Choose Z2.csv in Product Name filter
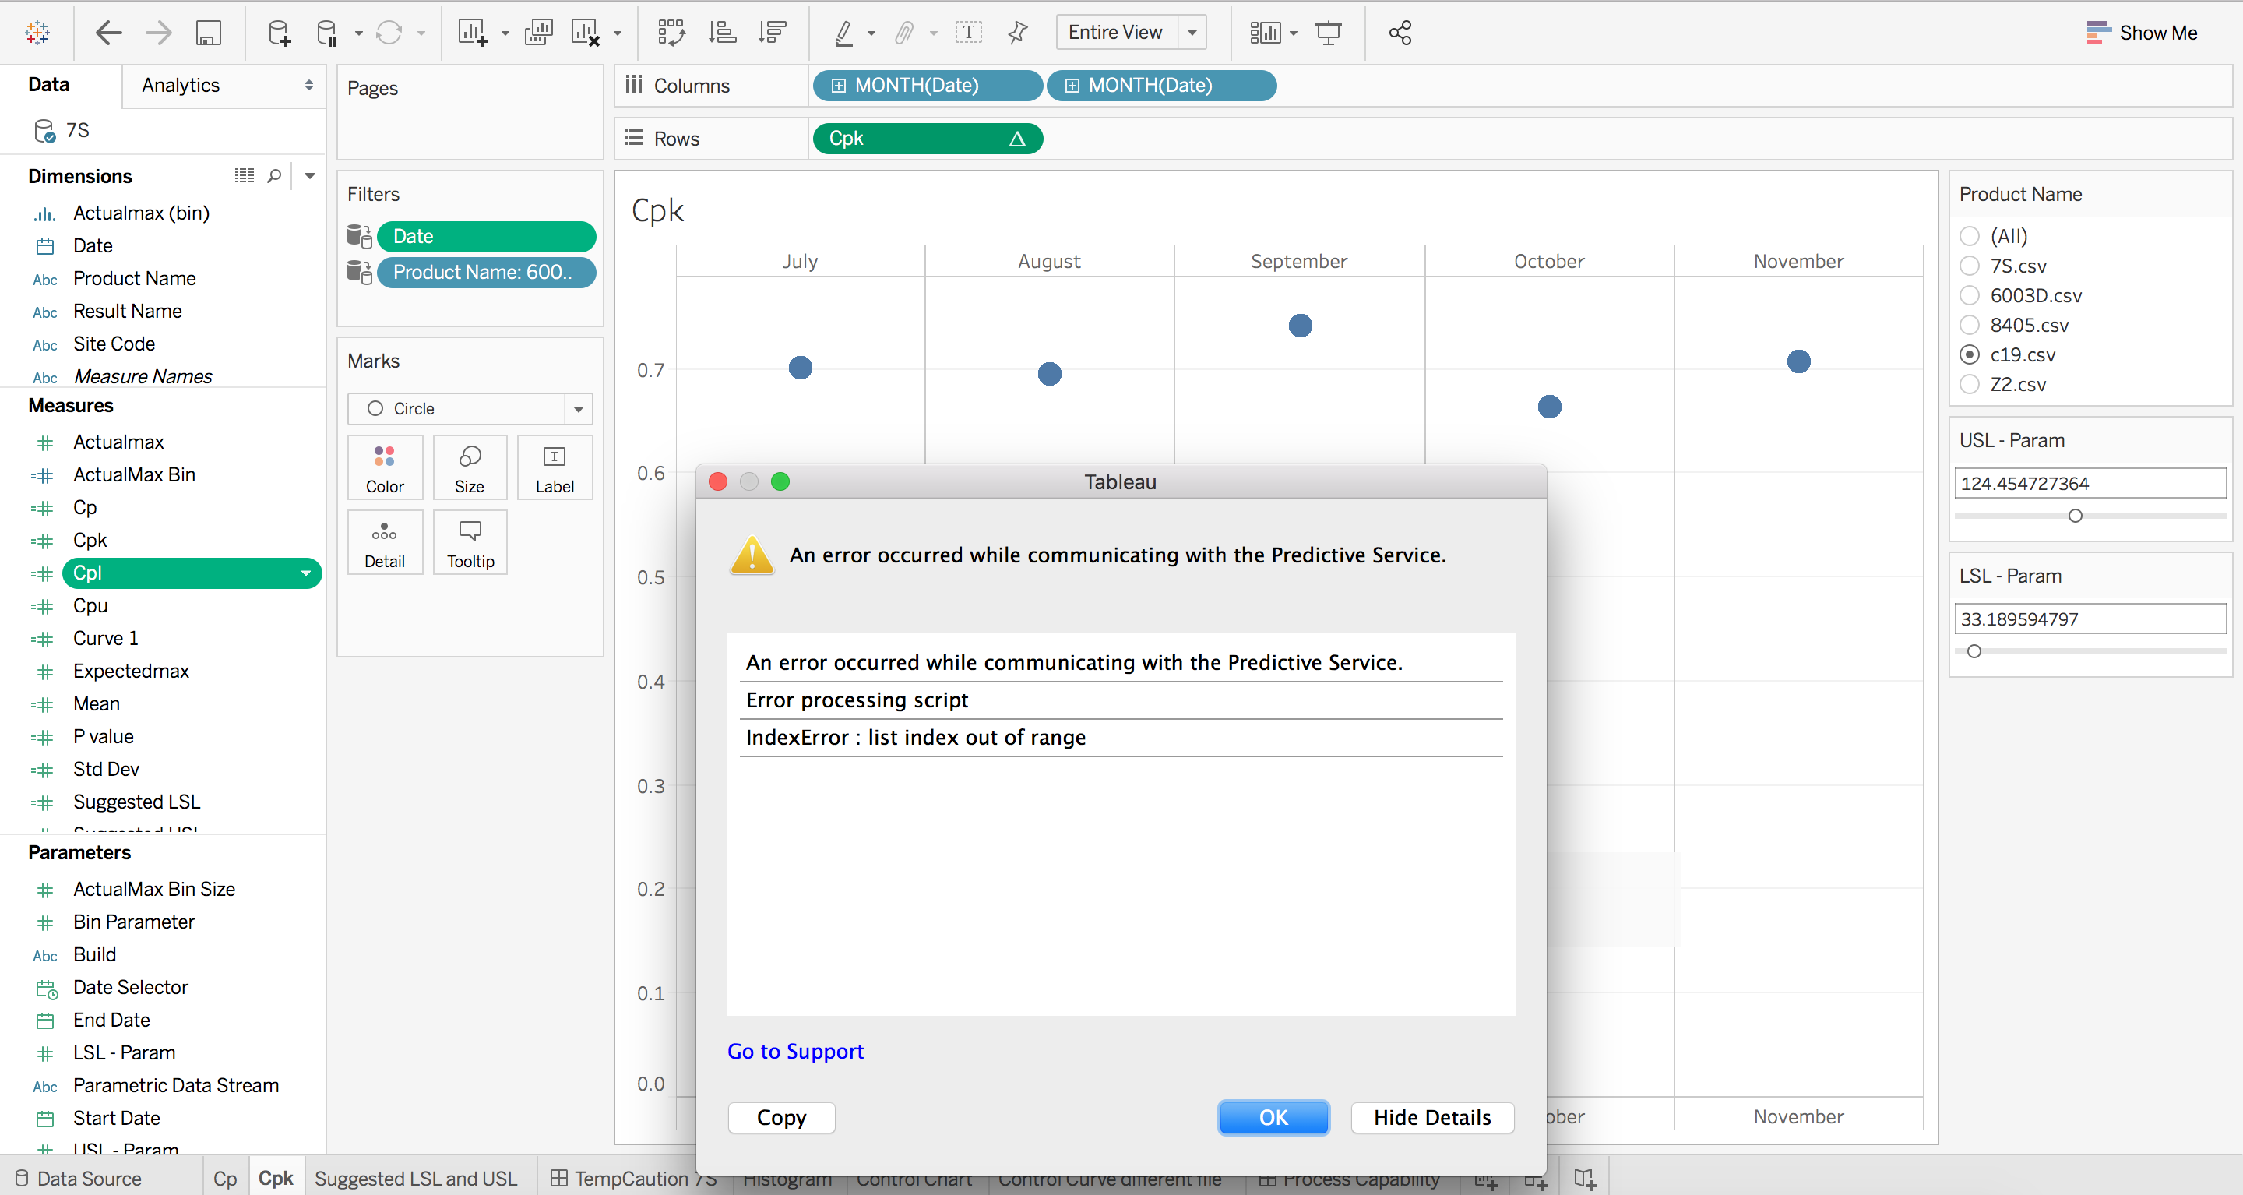This screenshot has width=2243, height=1195. coord(1970,384)
